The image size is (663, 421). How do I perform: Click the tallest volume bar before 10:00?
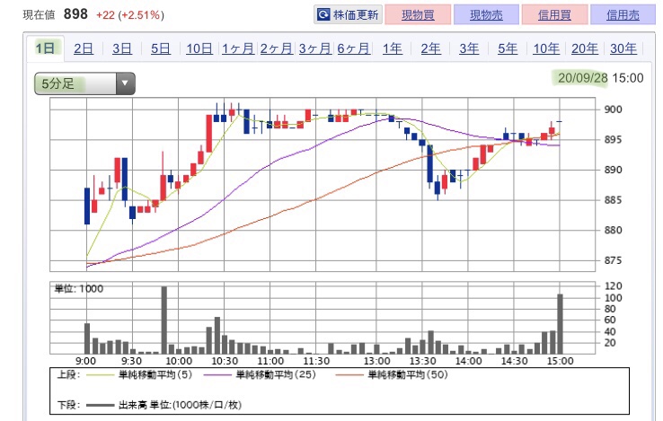coord(164,320)
